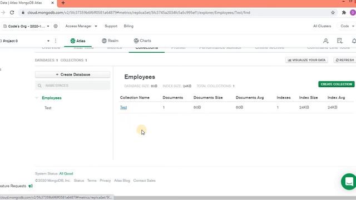Open the chat support bubble
This screenshot has height=200, width=356.
coord(349,182)
